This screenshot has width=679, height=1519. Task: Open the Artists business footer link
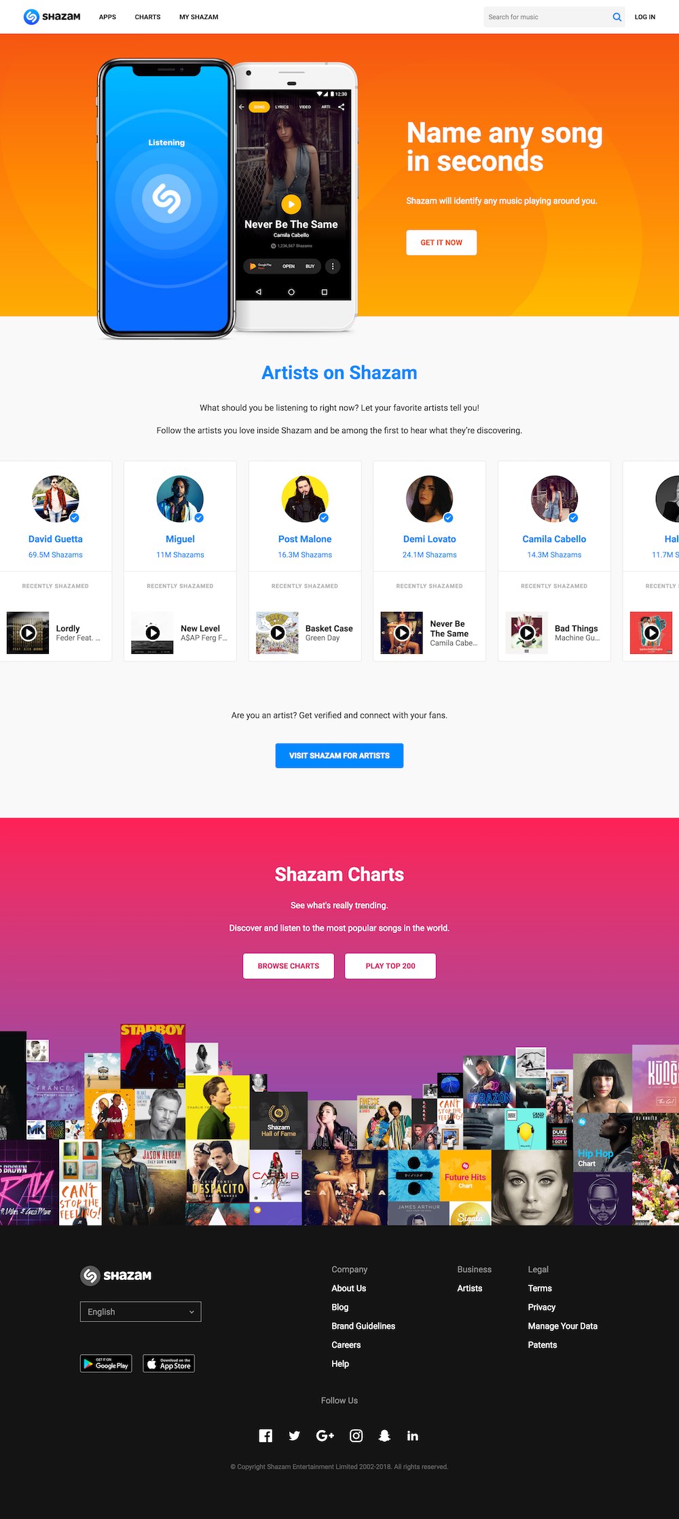coord(470,1288)
